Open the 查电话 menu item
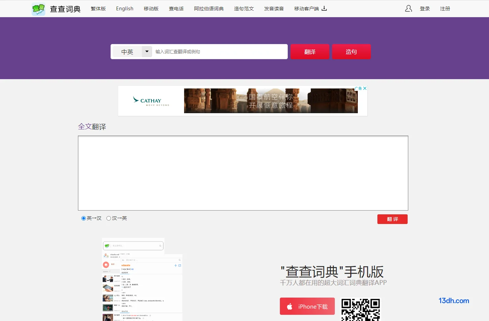This screenshot has height=321, width=489. pyautogui.click(x=176, y=9)
